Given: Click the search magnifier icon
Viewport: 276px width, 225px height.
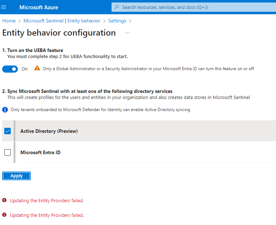Looking at the screenshot, I should click(117, 7).
